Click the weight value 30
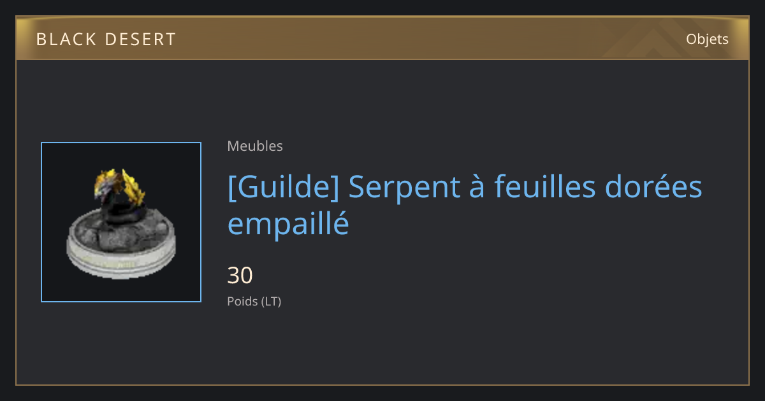765x401 pixels. coord(240,276)
